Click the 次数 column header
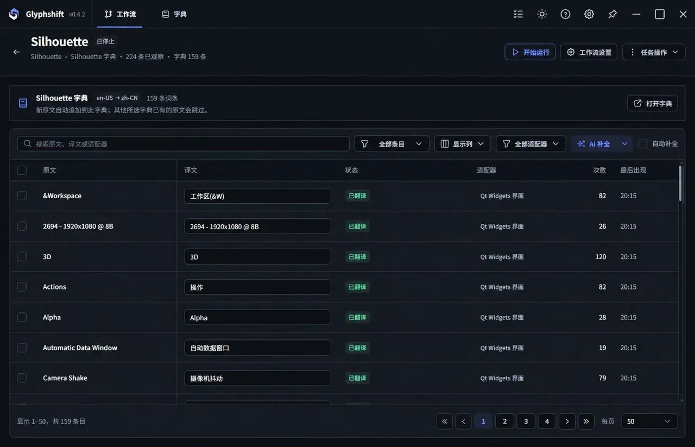695x447 pixels. click(x=599, y=170)
